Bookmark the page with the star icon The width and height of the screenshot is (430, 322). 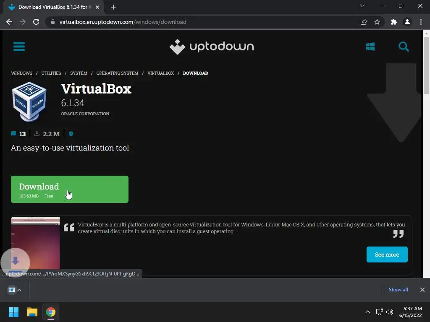click(377, 22)
